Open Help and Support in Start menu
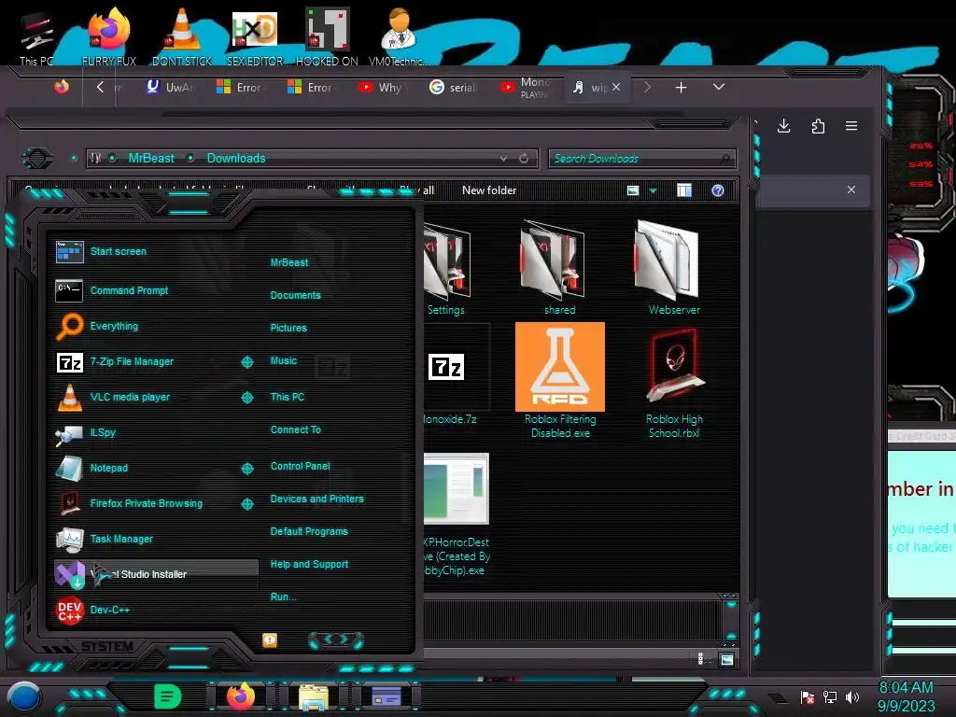 [x=309, y=565]
